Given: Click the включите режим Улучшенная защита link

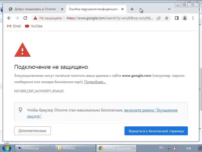Looking at the screenshot, I should 102,113.
